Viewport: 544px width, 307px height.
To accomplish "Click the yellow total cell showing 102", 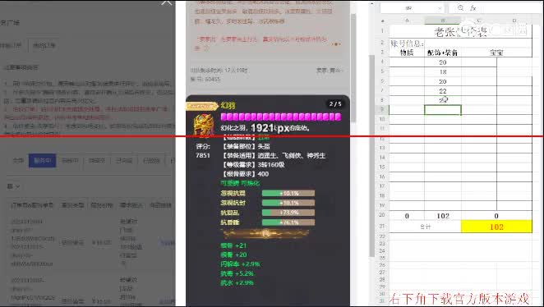I will click(x=496, y=227).
